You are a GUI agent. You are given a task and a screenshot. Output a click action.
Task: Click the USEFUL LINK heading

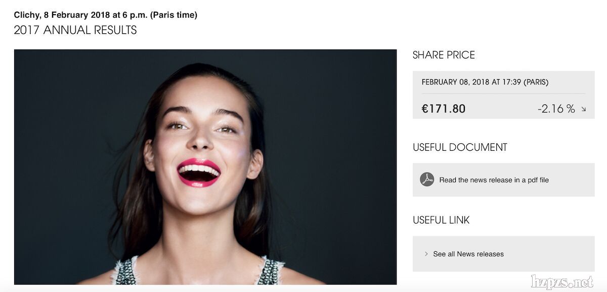[441, 220]
